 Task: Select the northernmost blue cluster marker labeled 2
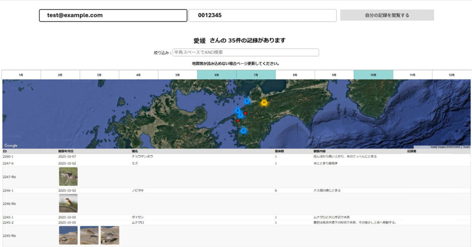(x=246, y=101)
